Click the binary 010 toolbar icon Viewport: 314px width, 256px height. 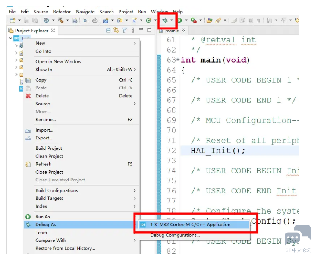point(75,20)
